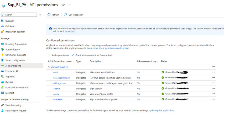Click the blue info icon in the banner
This screenshot has width=225, height=114.
click(x=50, y=28)
